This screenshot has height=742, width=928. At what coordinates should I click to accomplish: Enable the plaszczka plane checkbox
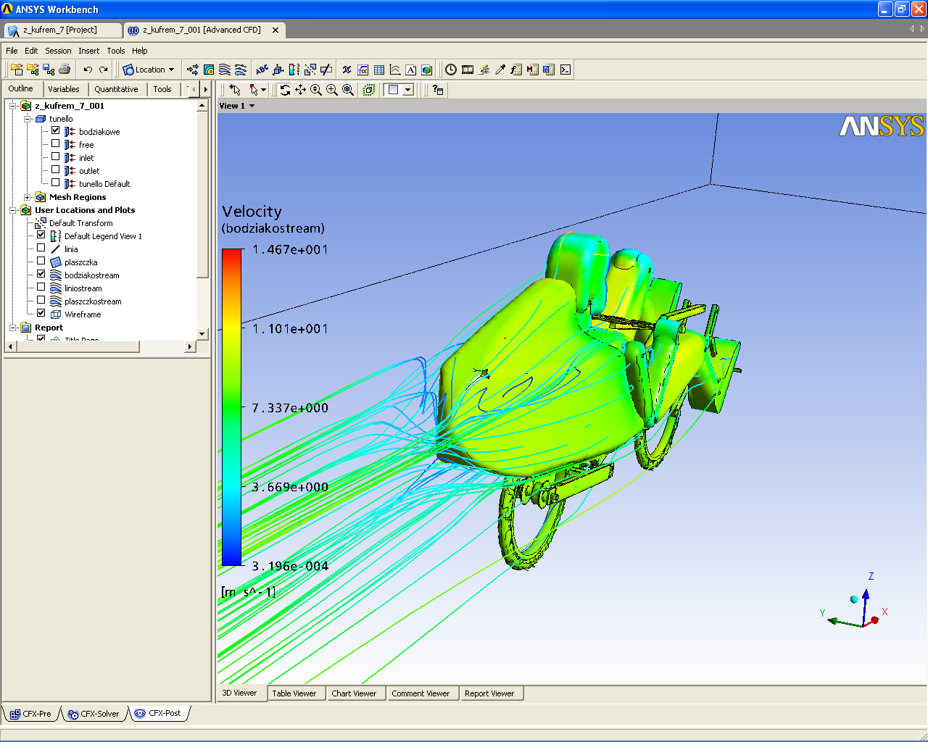pyautogui.click(x=41, y=261)
